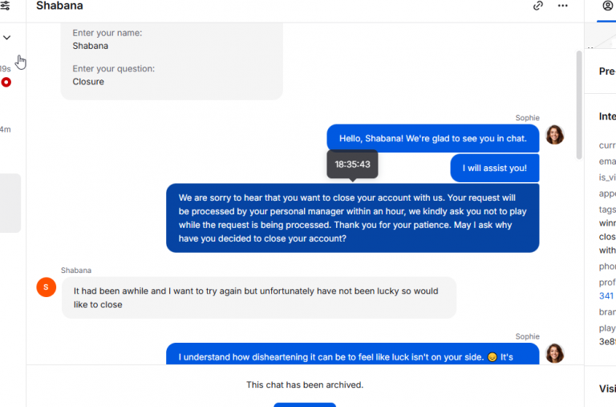Viewport: 616px width, 407px height.
Task: Click the "Hello, Shabana!" greeting bubble
Action: [x=432, y=138]
